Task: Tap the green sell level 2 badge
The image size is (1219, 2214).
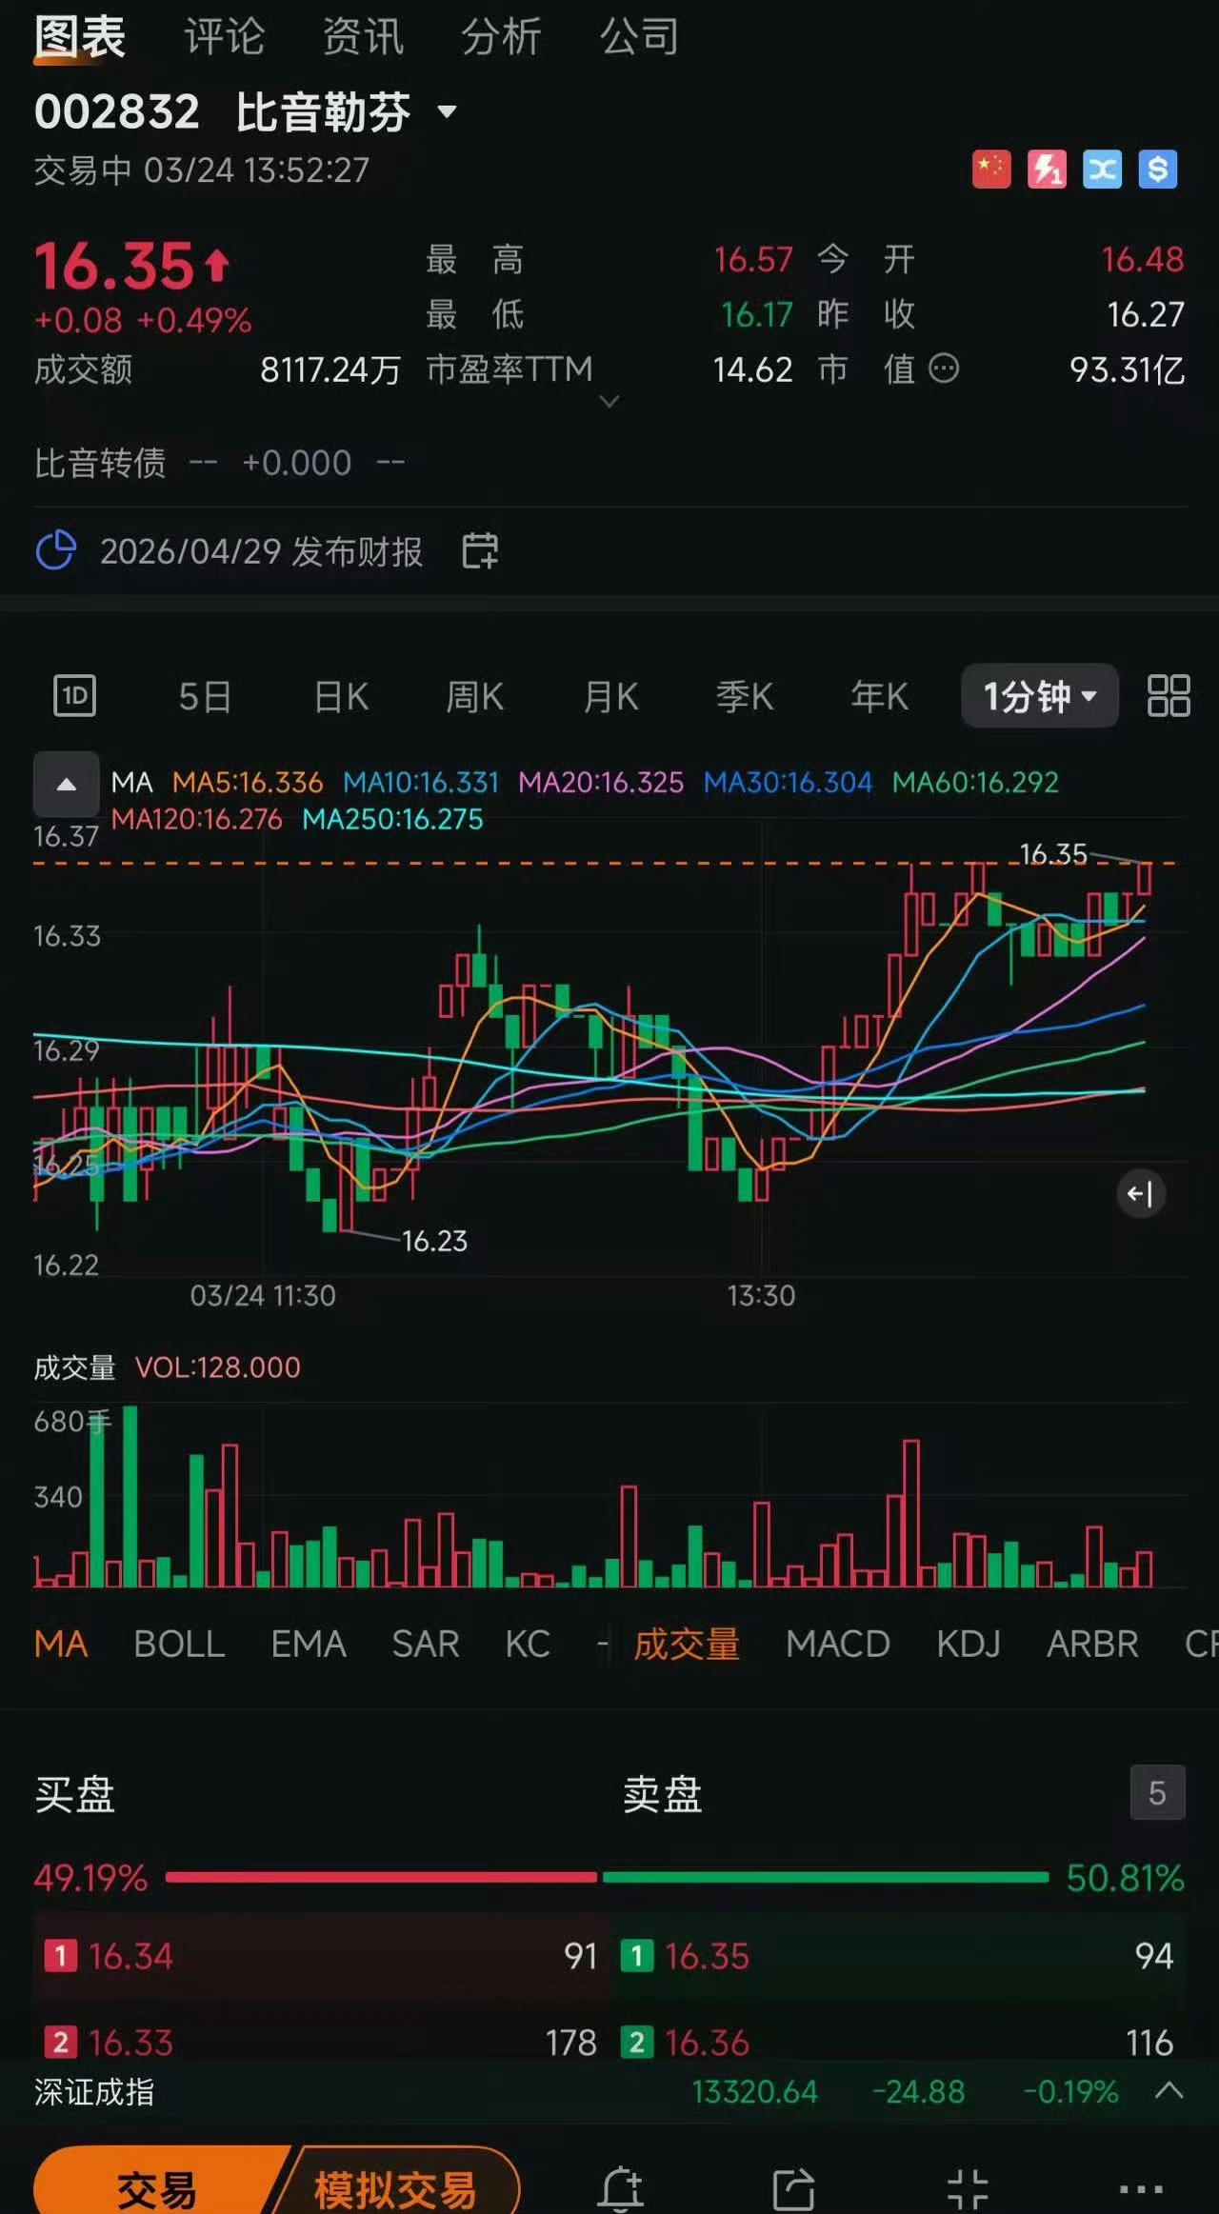Action: (636, 2042)
